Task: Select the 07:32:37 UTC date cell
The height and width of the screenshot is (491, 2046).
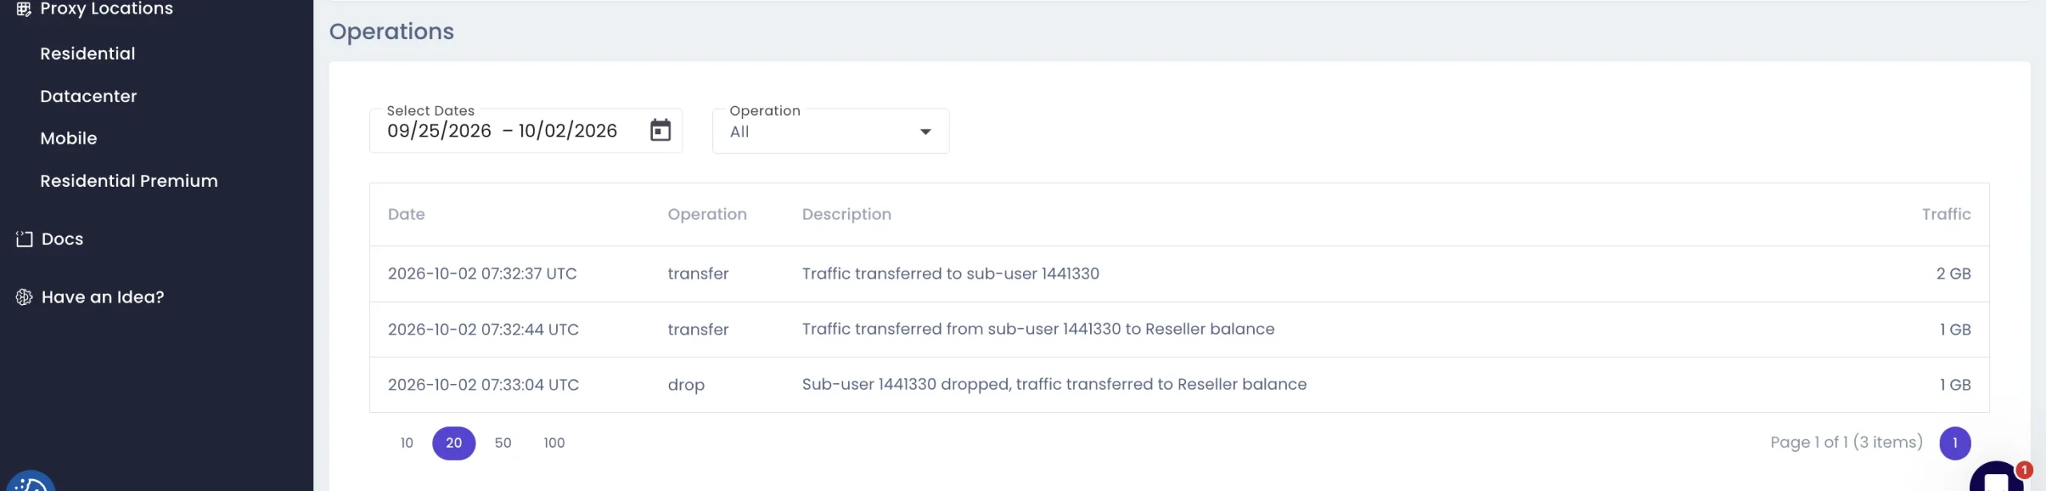Action: coord(483,273)
